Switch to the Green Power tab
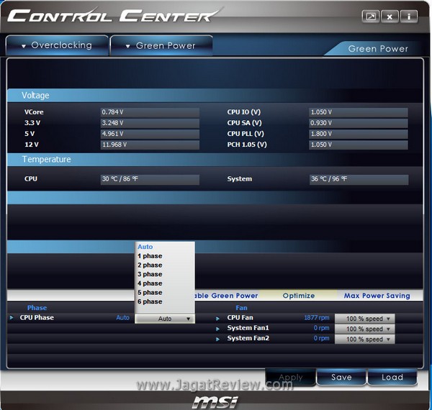The width and height of the screenshot is (432, 410). pyautogui.click(x=161, y=45)
